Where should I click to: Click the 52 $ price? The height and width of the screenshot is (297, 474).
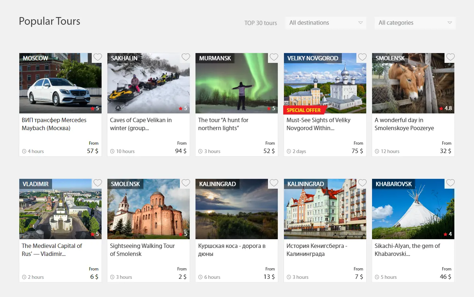[269, 151]
